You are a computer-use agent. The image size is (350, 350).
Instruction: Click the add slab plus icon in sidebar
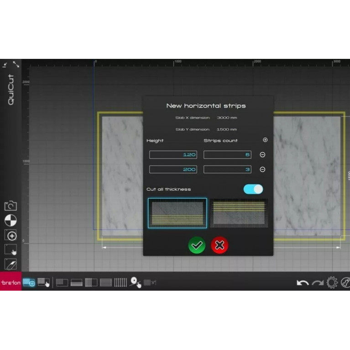tap(10, 235)
